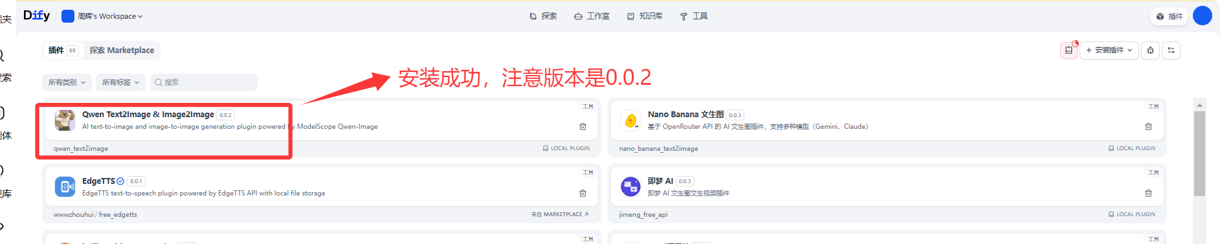This screenshot has width=1220, height=244.
Task: Open 知识库 in top navigation
Action: [x=645, y=16]
